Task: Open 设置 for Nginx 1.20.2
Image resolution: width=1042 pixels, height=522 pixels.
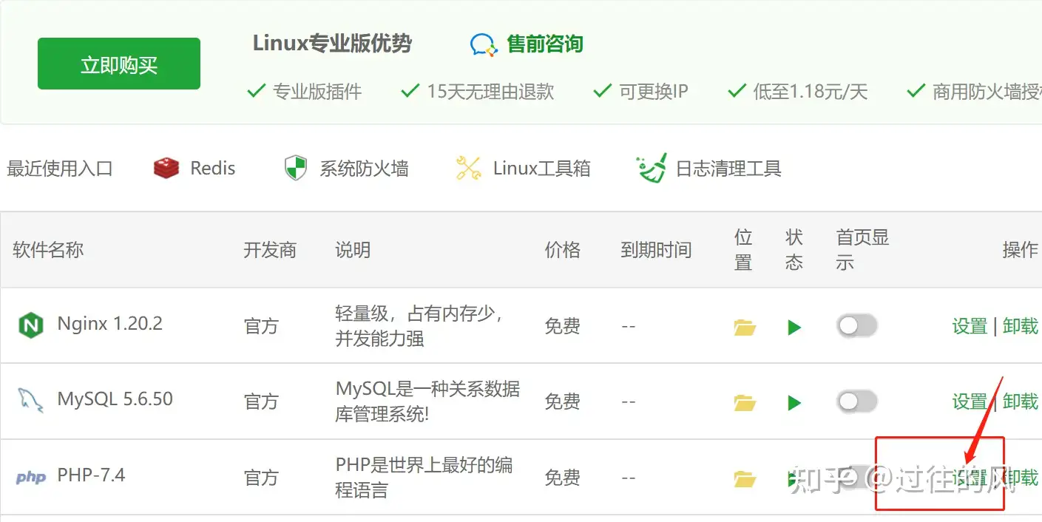Action: [970, 326]
